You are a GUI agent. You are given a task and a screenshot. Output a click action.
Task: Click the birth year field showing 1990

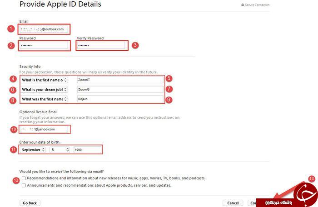(x=87, y=150)
